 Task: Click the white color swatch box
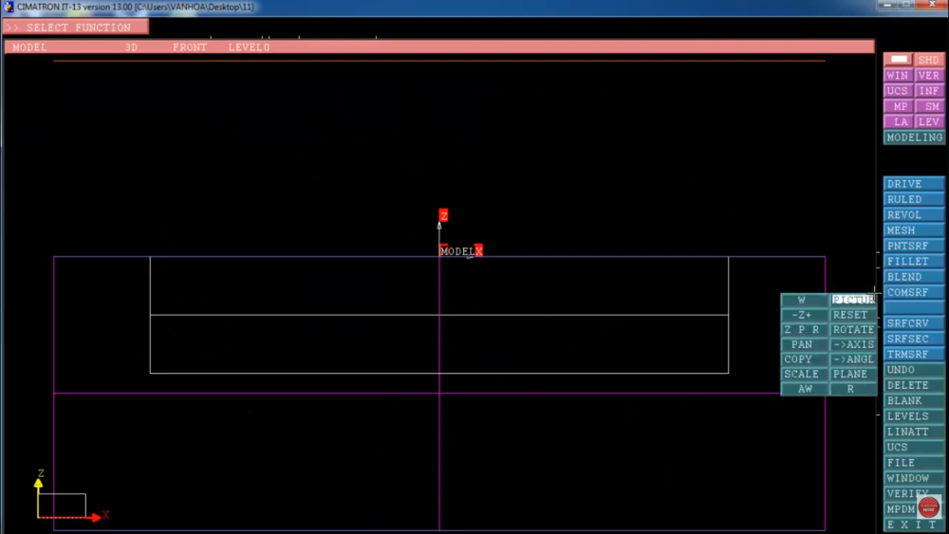tap(899, 60)
